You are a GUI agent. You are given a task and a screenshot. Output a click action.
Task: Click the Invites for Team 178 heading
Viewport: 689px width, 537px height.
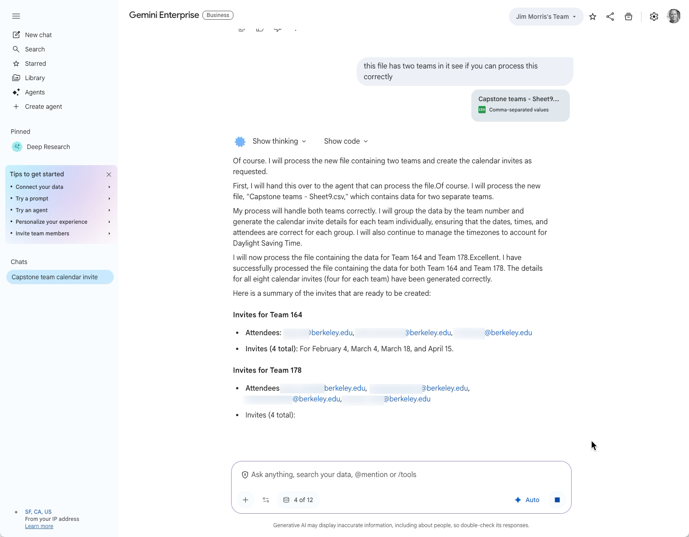pos(267,370)
